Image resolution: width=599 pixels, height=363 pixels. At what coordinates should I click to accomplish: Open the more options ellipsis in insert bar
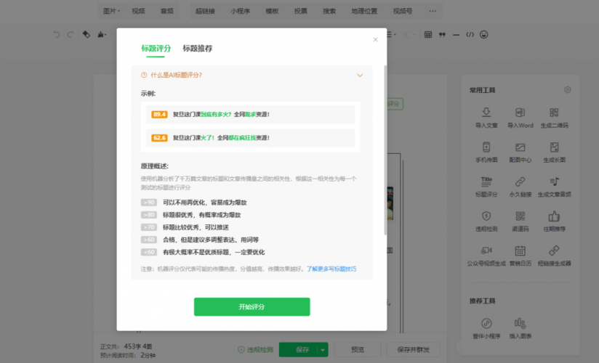pos(433,11)
